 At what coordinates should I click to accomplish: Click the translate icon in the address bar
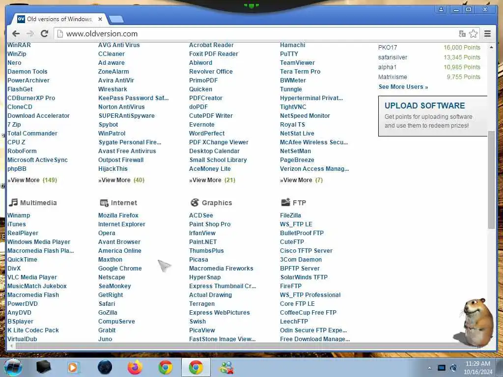click(462, 34)
